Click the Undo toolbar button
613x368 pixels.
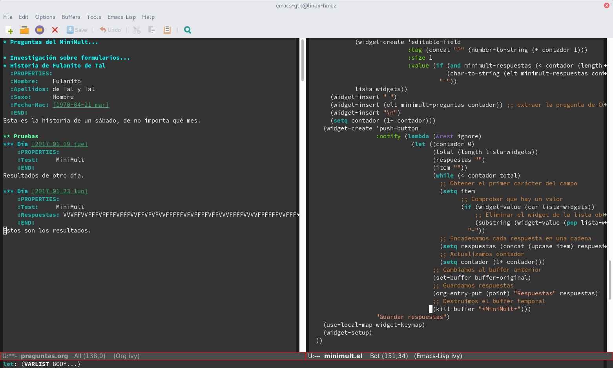click(110, 30)
